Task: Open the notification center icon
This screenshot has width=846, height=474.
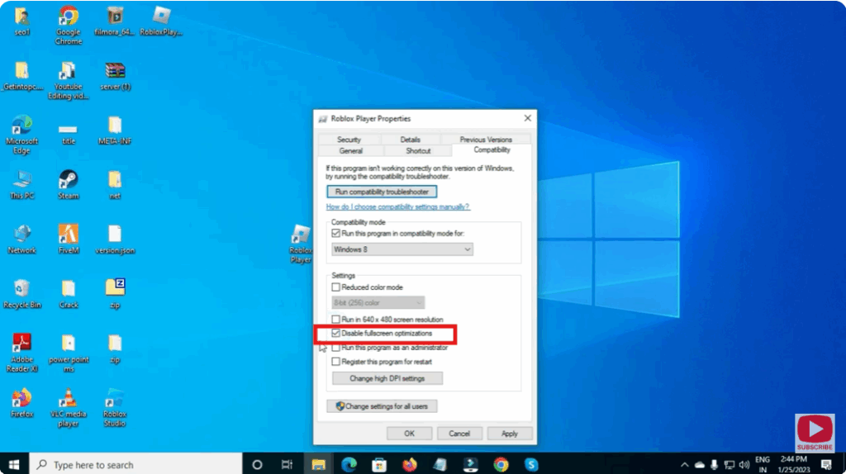Action: point(826,465)
